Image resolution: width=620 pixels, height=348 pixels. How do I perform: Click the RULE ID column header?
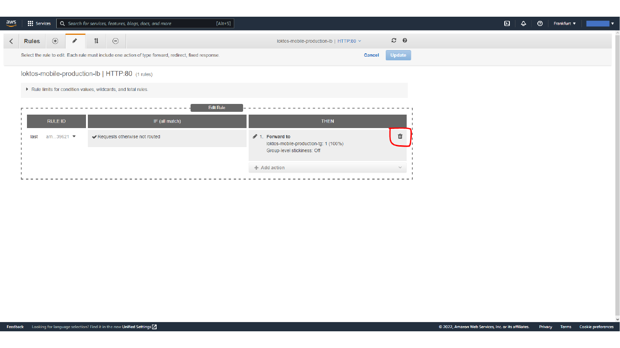tap(56, 121)
